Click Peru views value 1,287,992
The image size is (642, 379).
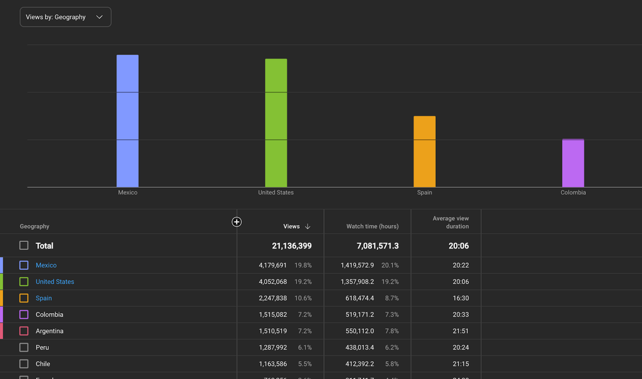click(x=273, y=347)
